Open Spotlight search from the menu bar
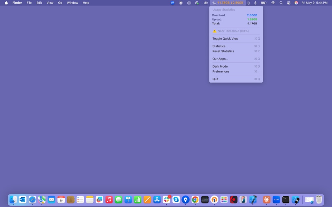The image size is (332, 207). tap(281, 3)
